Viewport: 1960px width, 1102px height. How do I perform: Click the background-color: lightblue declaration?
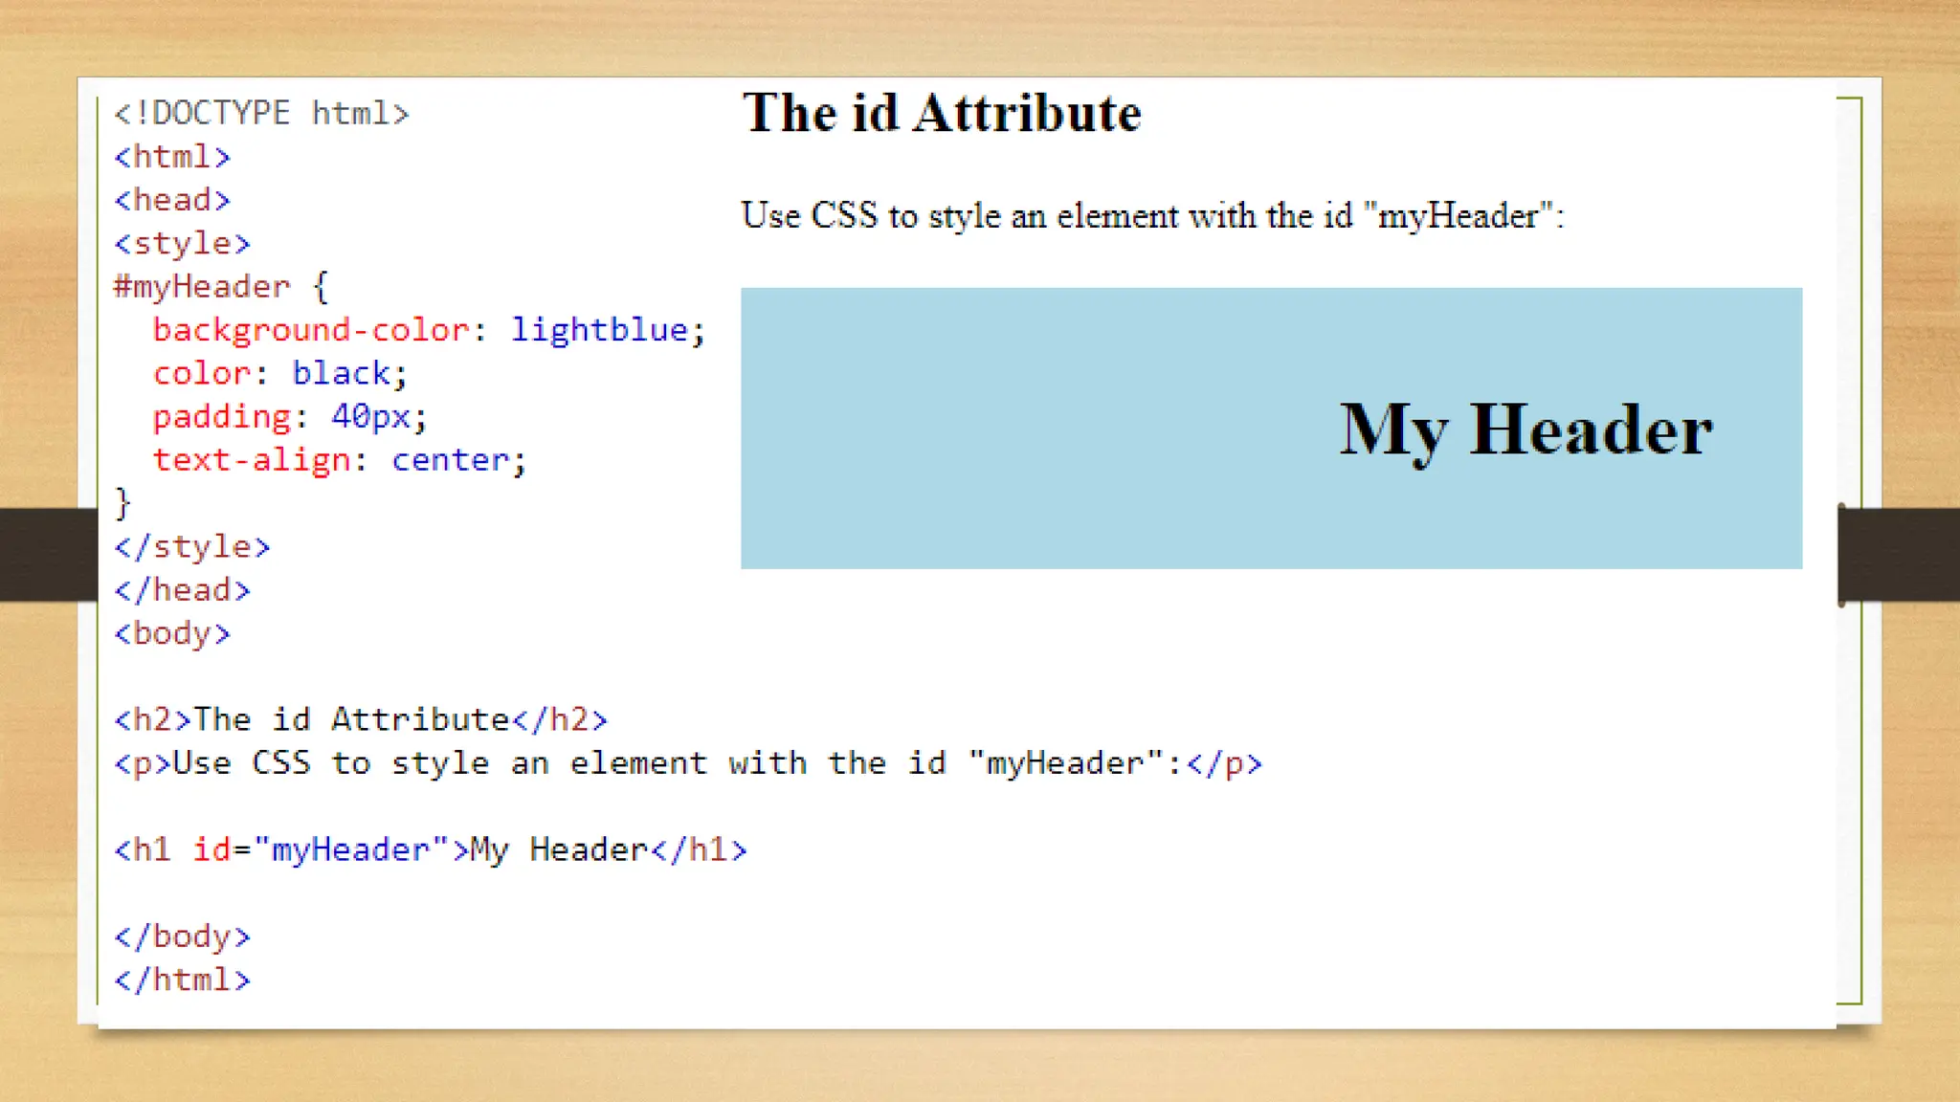[429, 330]
